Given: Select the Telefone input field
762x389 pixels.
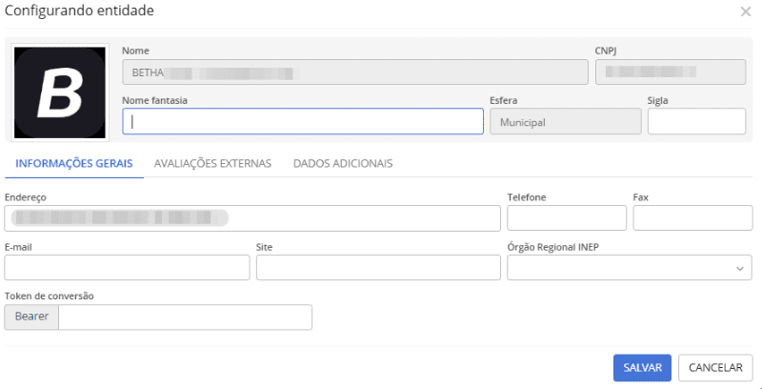Looking at the screenshot, I should [x=567, y=217].
